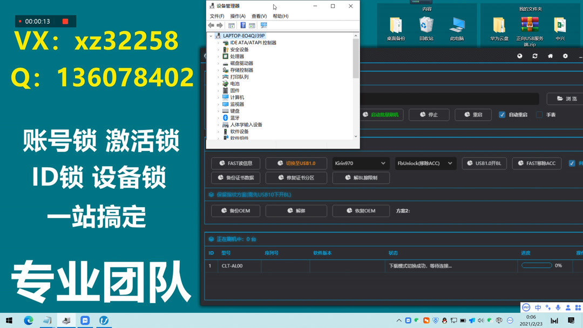
Task: Click the settings gear icon in flash tool
Action: click(x=565, y=56)
